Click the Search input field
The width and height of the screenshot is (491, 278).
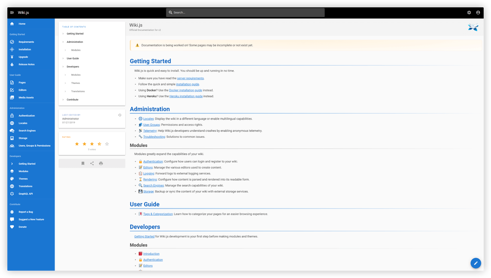(245, 12)
